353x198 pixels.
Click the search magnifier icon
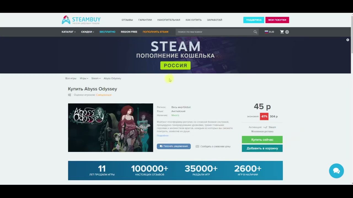pyautogui.click(x=255, y=32)
